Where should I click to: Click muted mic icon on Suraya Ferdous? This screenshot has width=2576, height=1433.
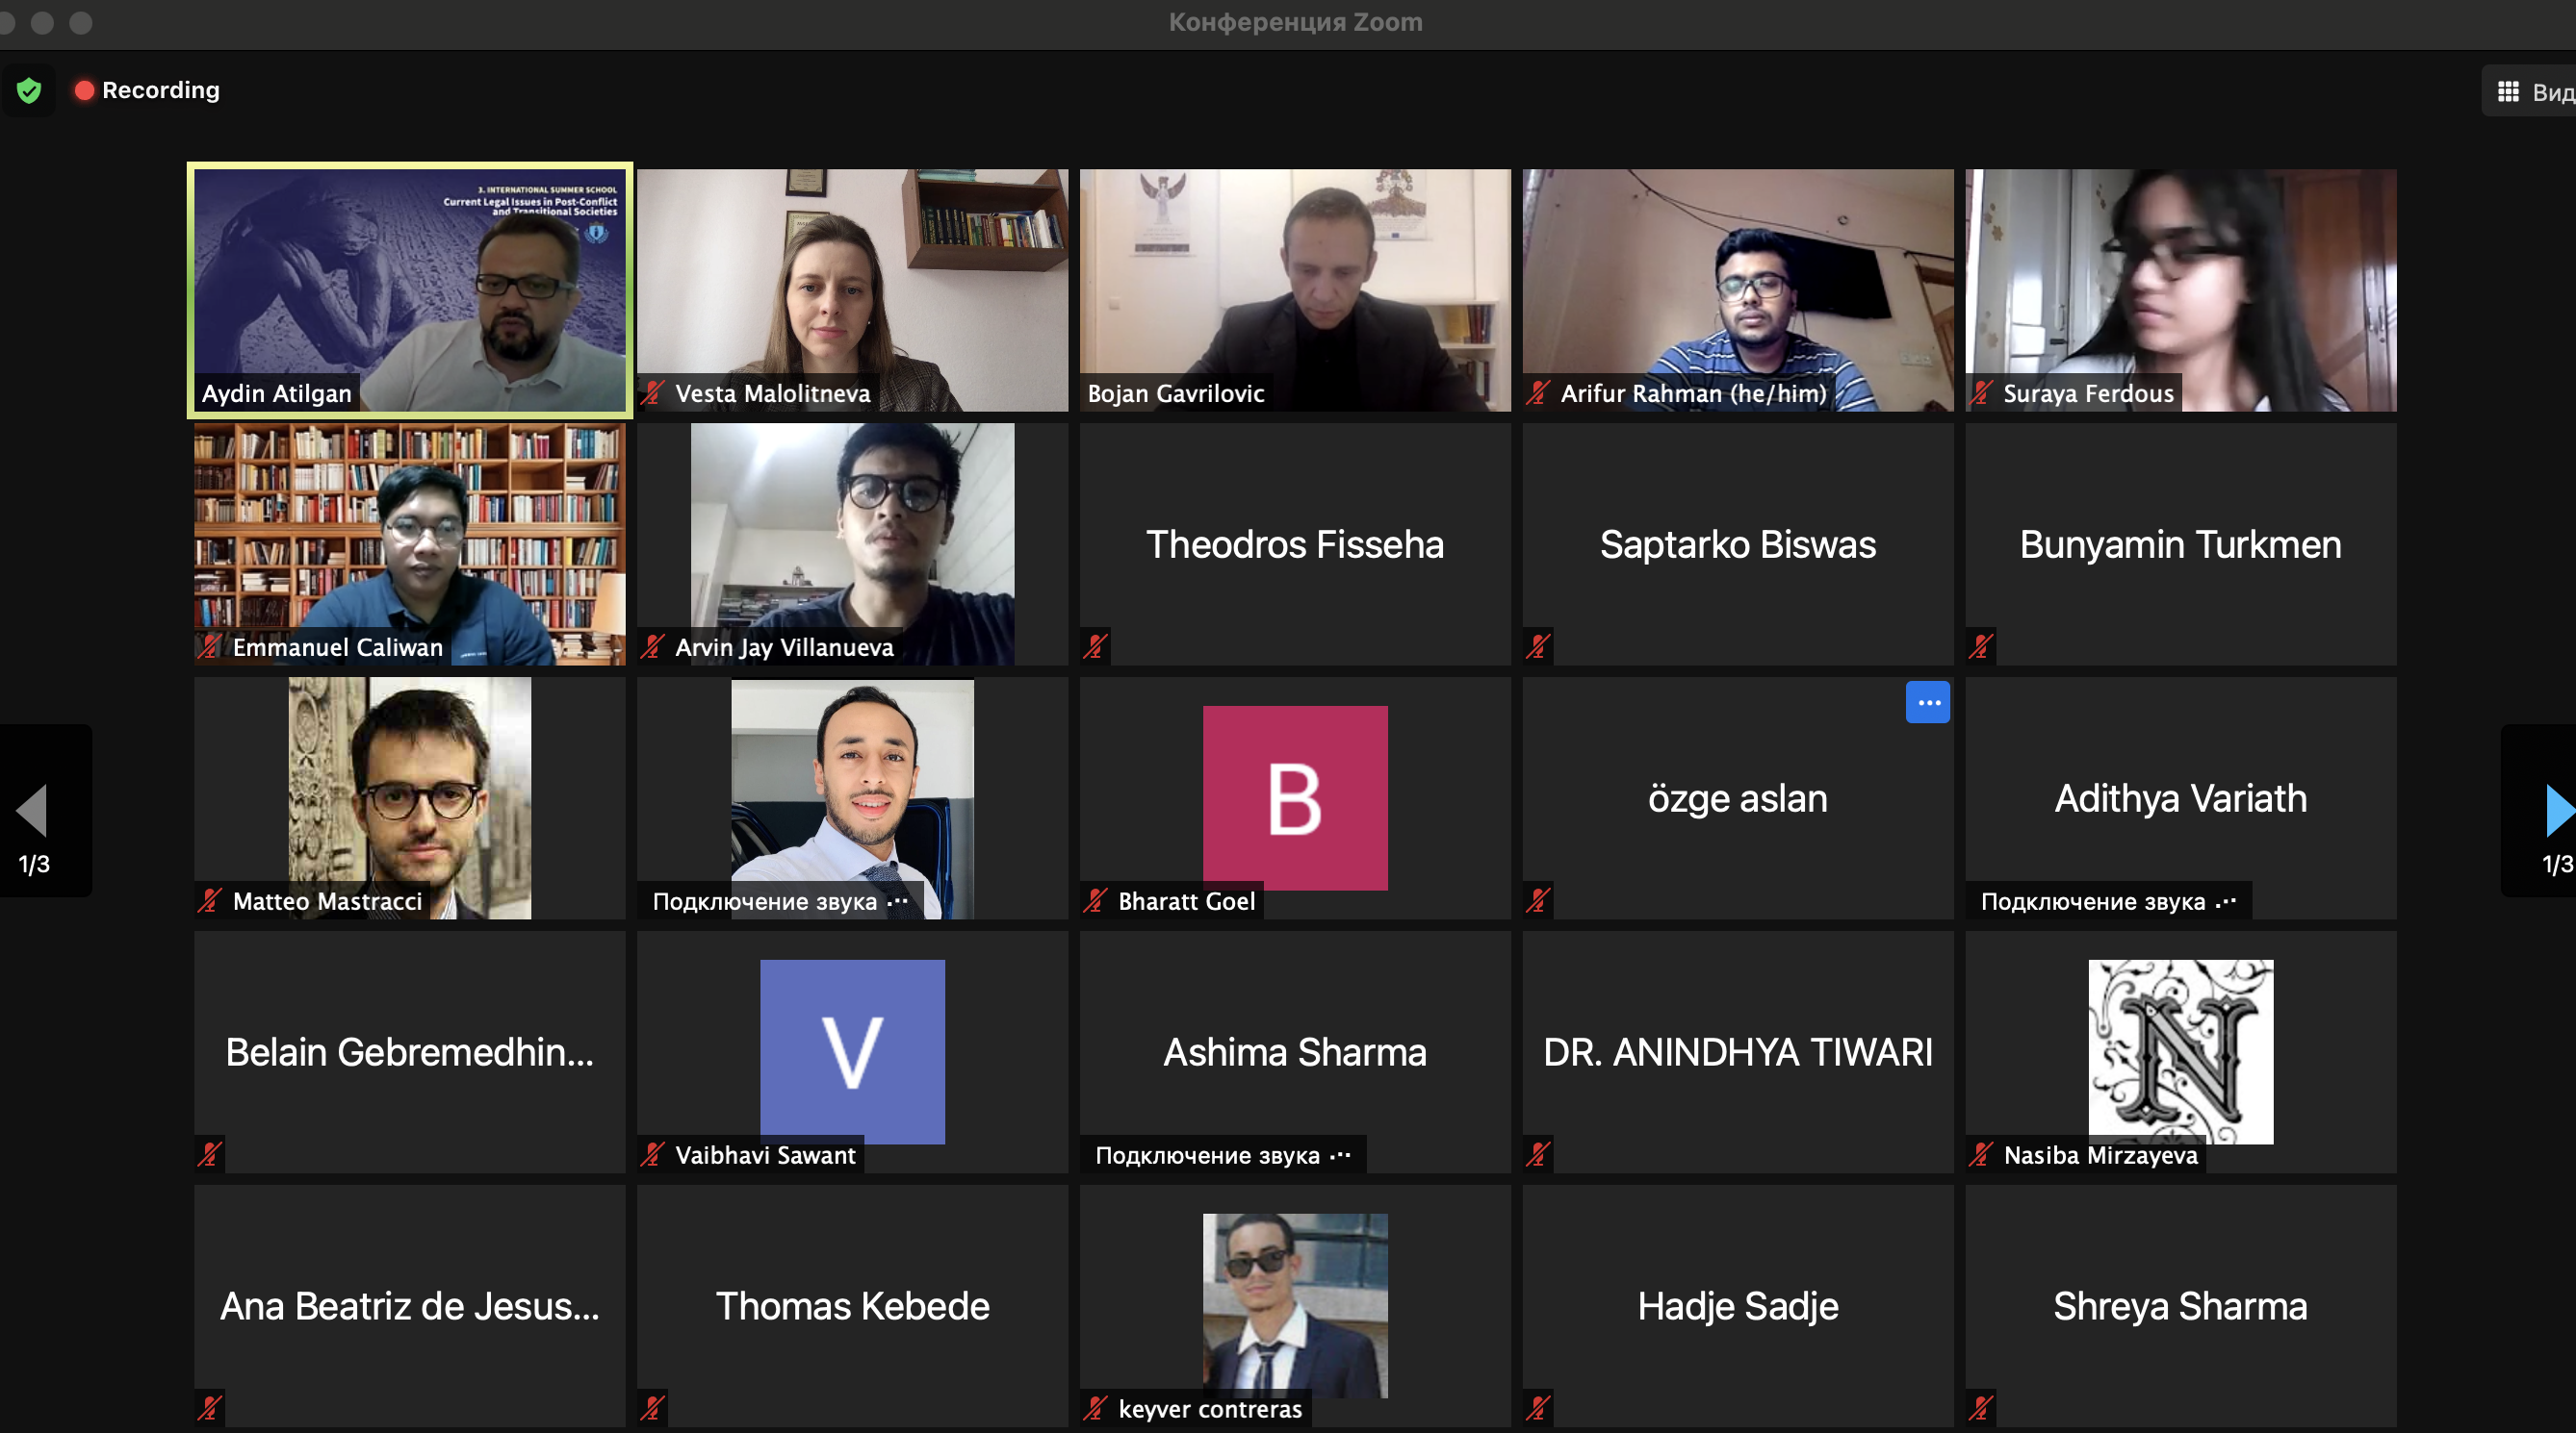click(x=1981, y=393)
